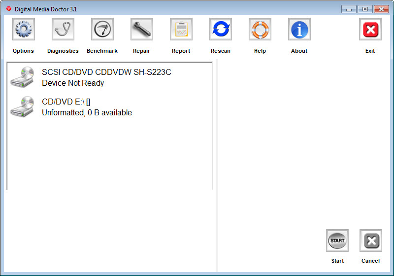Click the Digital Media Doctor title bar logo
The width and height of the screenshot is (394, 276).
click(x=9, y=9)
